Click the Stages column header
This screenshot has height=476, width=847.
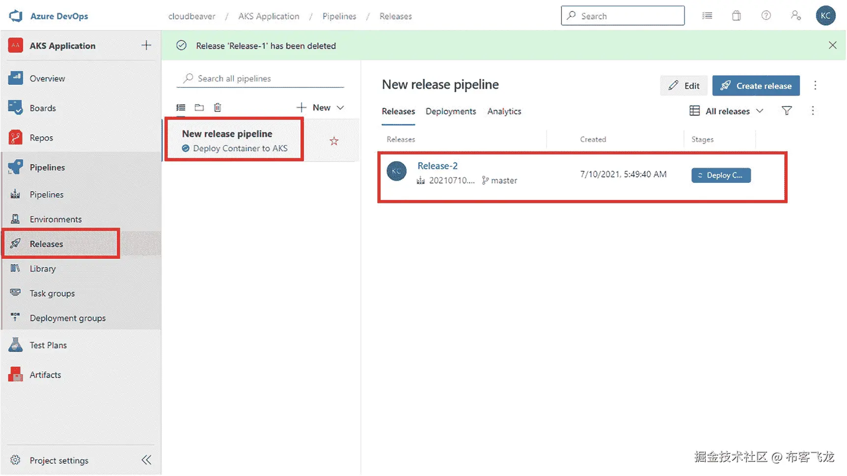703,139
